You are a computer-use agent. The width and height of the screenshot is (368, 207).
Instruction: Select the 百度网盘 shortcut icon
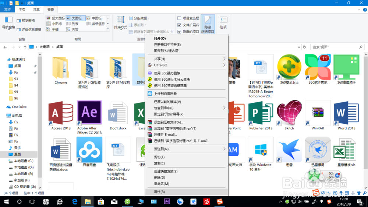[89, 150]
